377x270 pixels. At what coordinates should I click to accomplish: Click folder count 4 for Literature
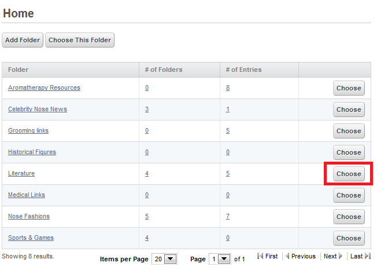(x=147, y=173)
